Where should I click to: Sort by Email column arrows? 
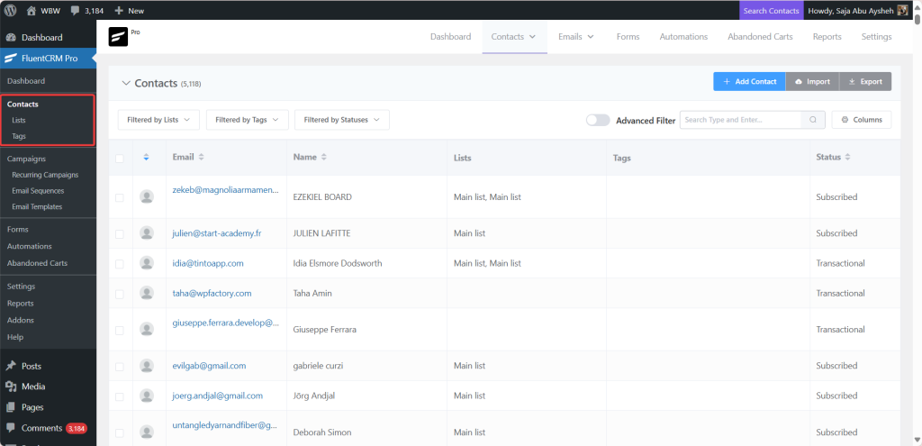tap(202, 157)
